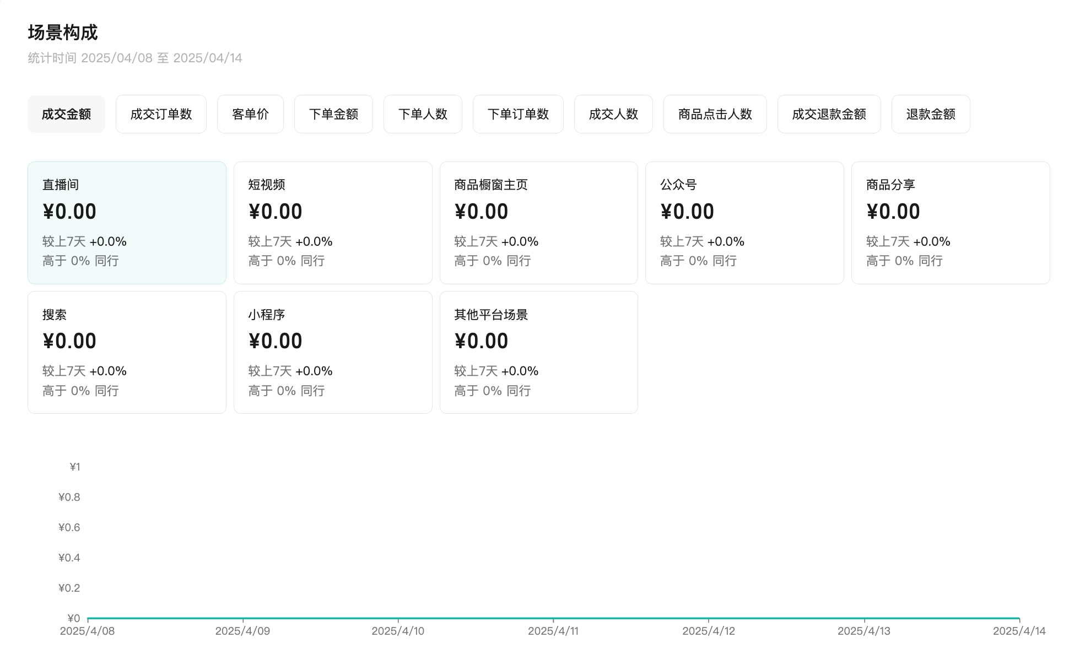Choose the 搜索 scene card
1069x670 pixels.
127,352
